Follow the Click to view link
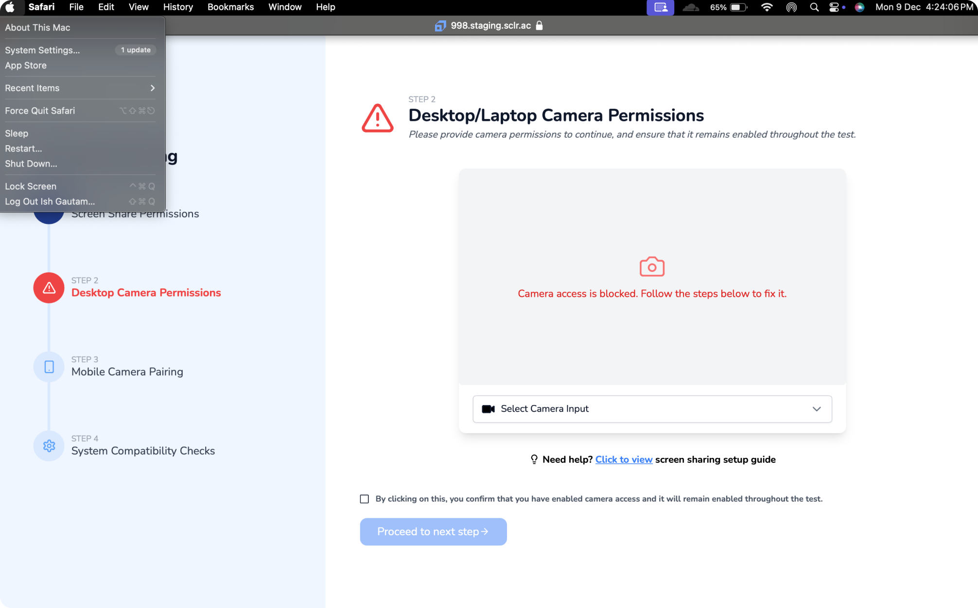 [624, 459]
